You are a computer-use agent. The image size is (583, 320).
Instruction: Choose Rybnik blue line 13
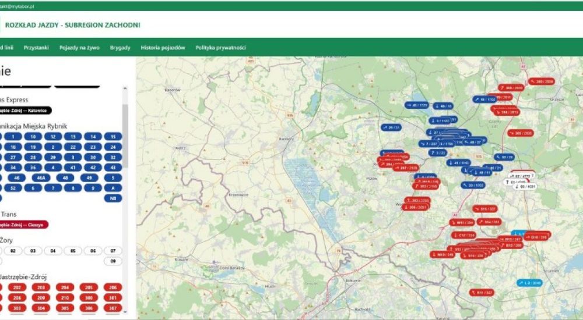click(73, 137)
